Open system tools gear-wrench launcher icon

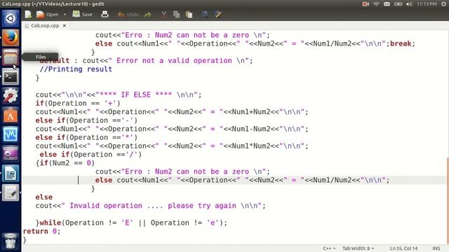pyautogui.click(x=11, y=96)
